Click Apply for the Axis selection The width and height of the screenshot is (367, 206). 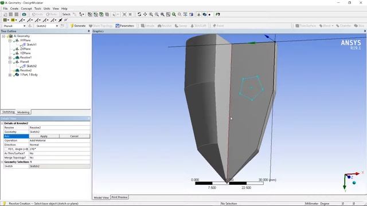tap(44, 136)
